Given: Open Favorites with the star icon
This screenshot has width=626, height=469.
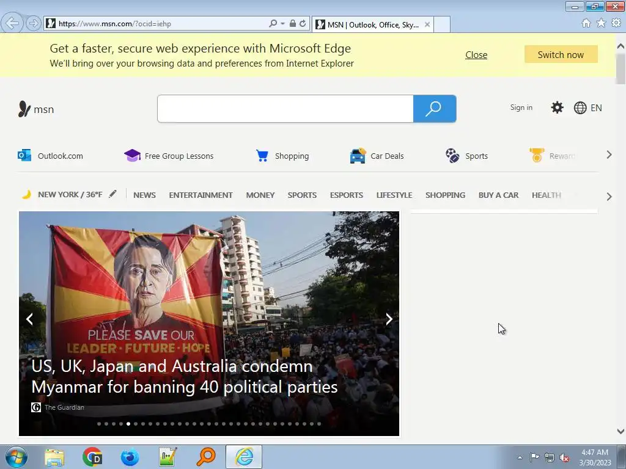Looking at the screenshot, I should point(601,23).
